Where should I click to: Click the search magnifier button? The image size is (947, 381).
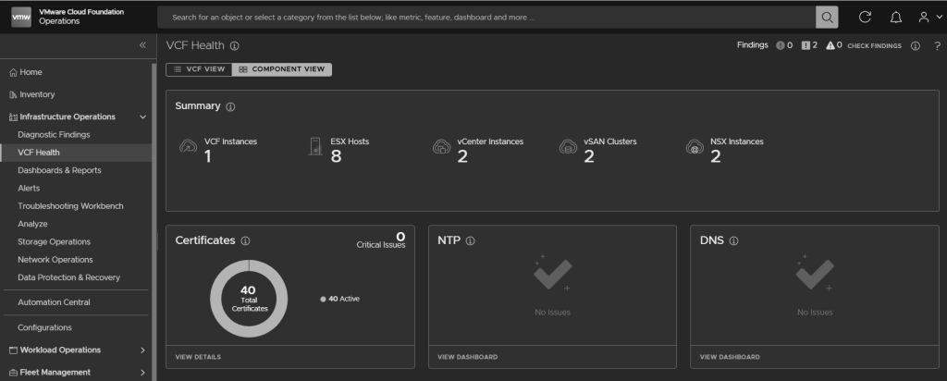click(x=826, y=17)
